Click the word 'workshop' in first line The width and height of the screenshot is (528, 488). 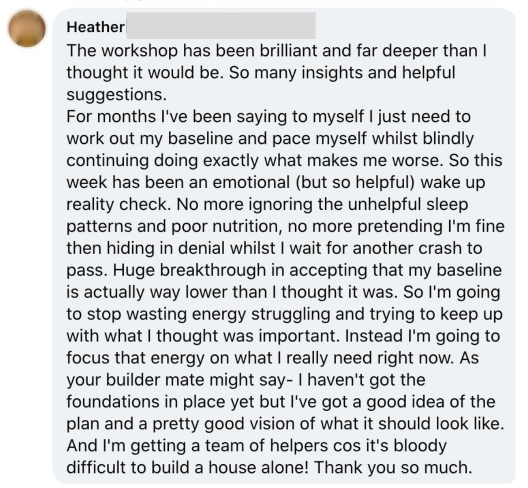click(x=140, y=51)
